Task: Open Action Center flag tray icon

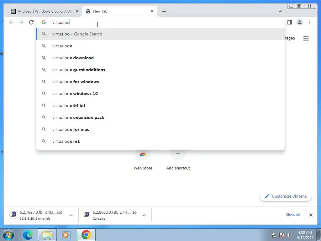Action: 282,235
